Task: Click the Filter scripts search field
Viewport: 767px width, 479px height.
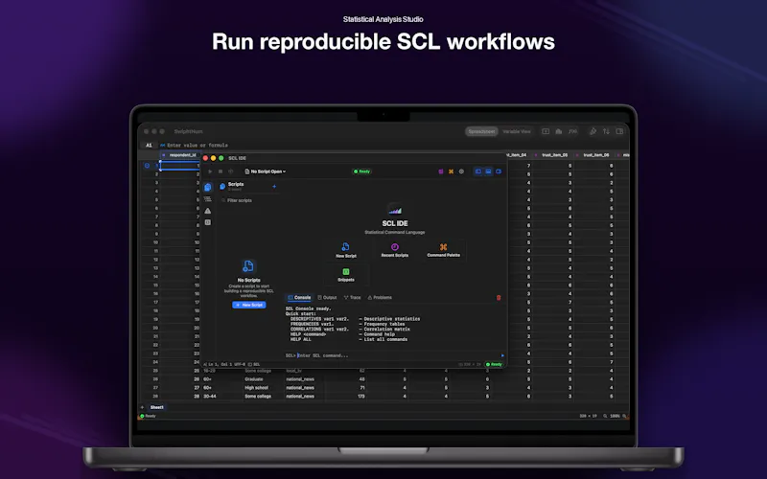Action: 249,200
